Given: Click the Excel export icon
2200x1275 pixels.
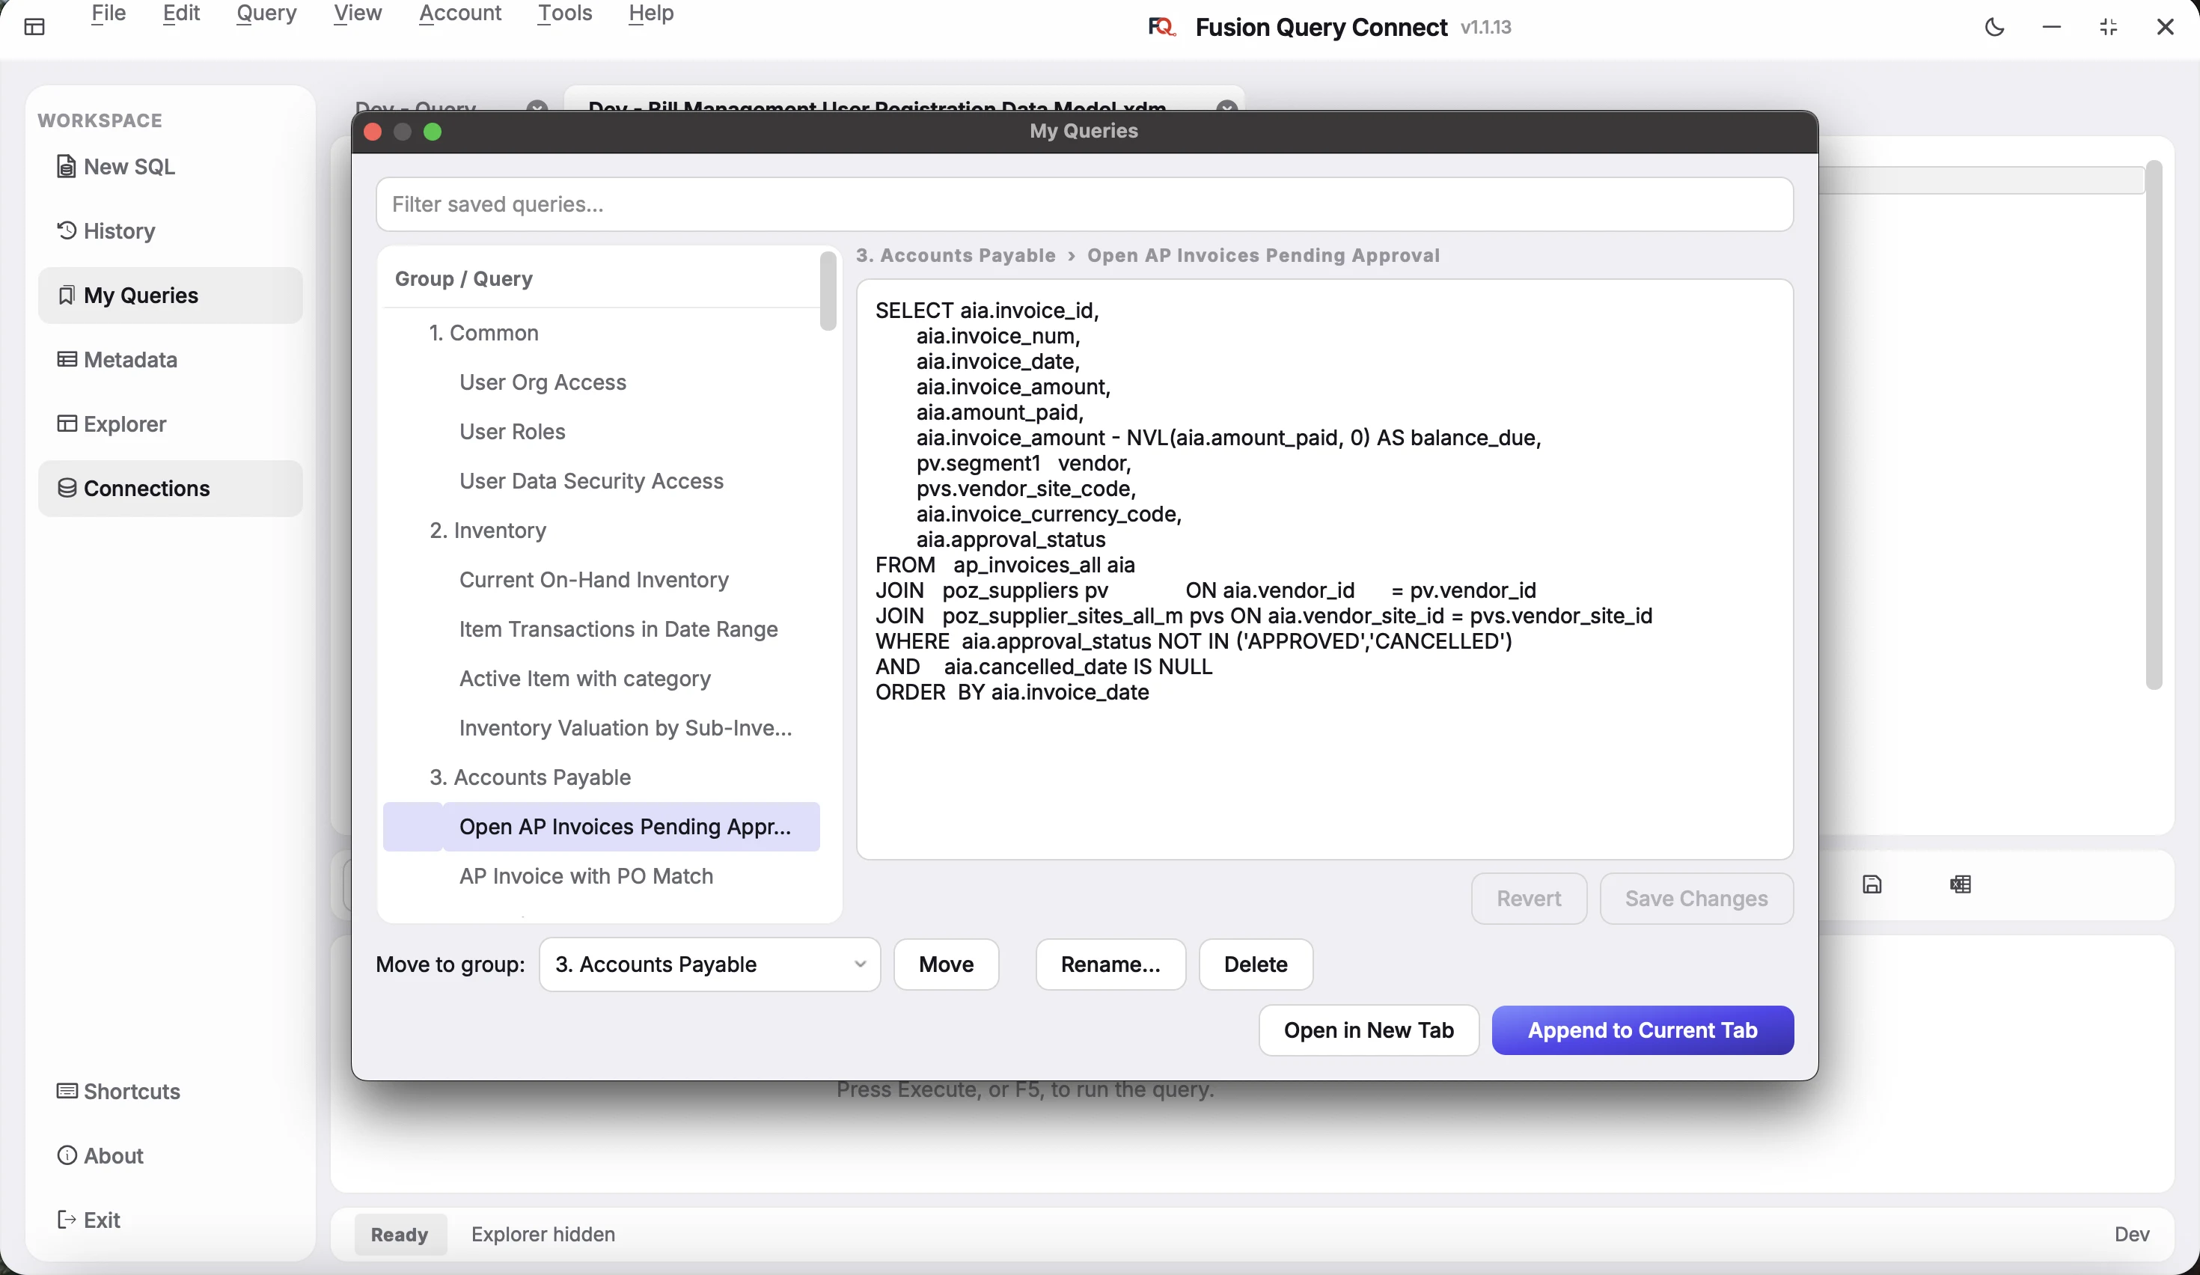Looking at the screenshot, I should coord(1960,885).
